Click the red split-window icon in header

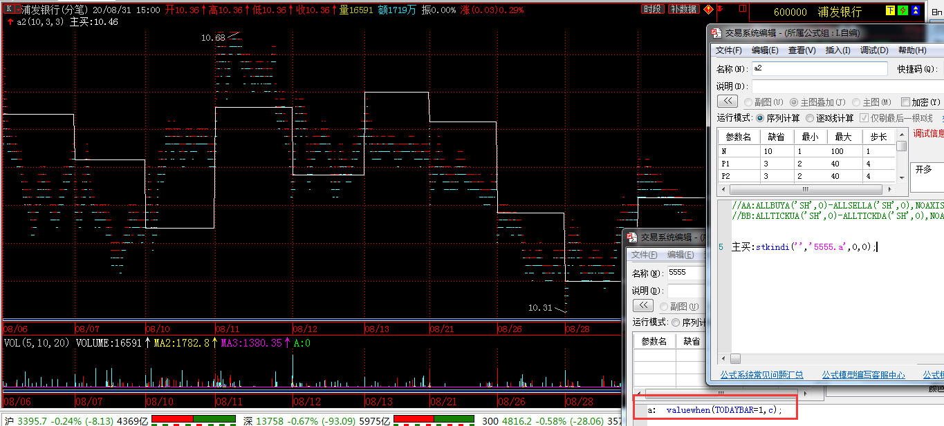742,8
